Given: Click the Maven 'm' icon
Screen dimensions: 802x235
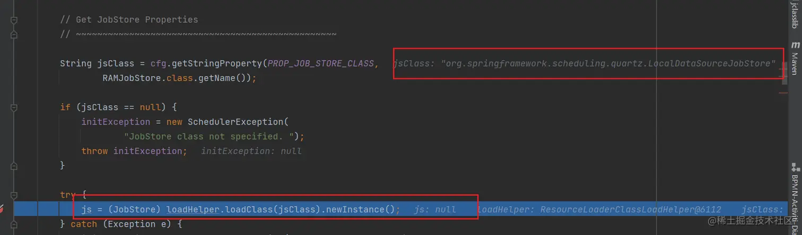Looking at the screenshot, I should [795, 46].
